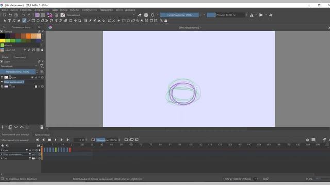Screen dimensions: 330x185
Task: Stop animation playback
Action: (x=49, y=140)
